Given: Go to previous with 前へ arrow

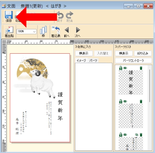Looking at the screenshot, I should (x=67, y=30).
